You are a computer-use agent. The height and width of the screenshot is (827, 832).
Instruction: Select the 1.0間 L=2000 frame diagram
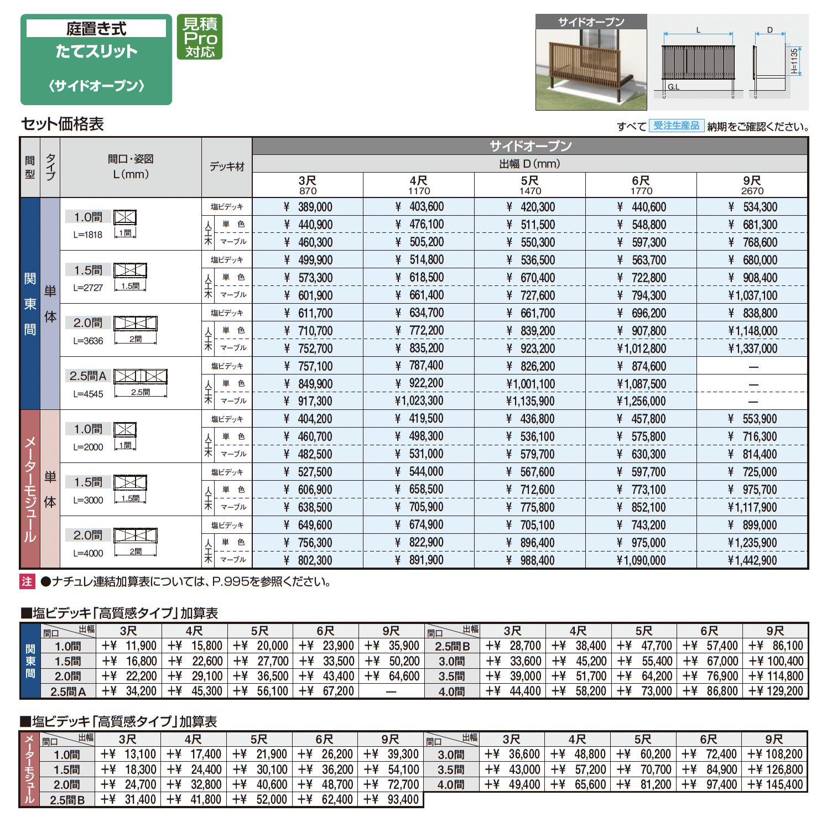click(x=125, y=435)
